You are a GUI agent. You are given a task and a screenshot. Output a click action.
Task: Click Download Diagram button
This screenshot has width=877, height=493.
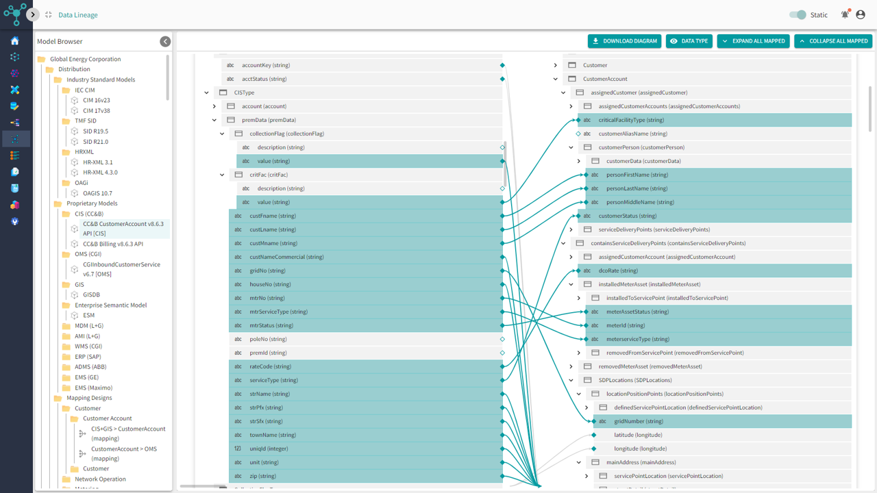624,41
